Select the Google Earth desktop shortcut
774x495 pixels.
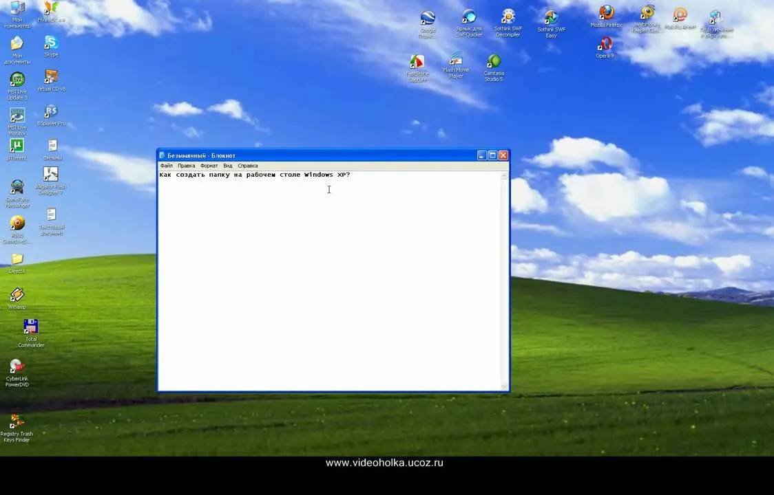(x=428, y=24)
